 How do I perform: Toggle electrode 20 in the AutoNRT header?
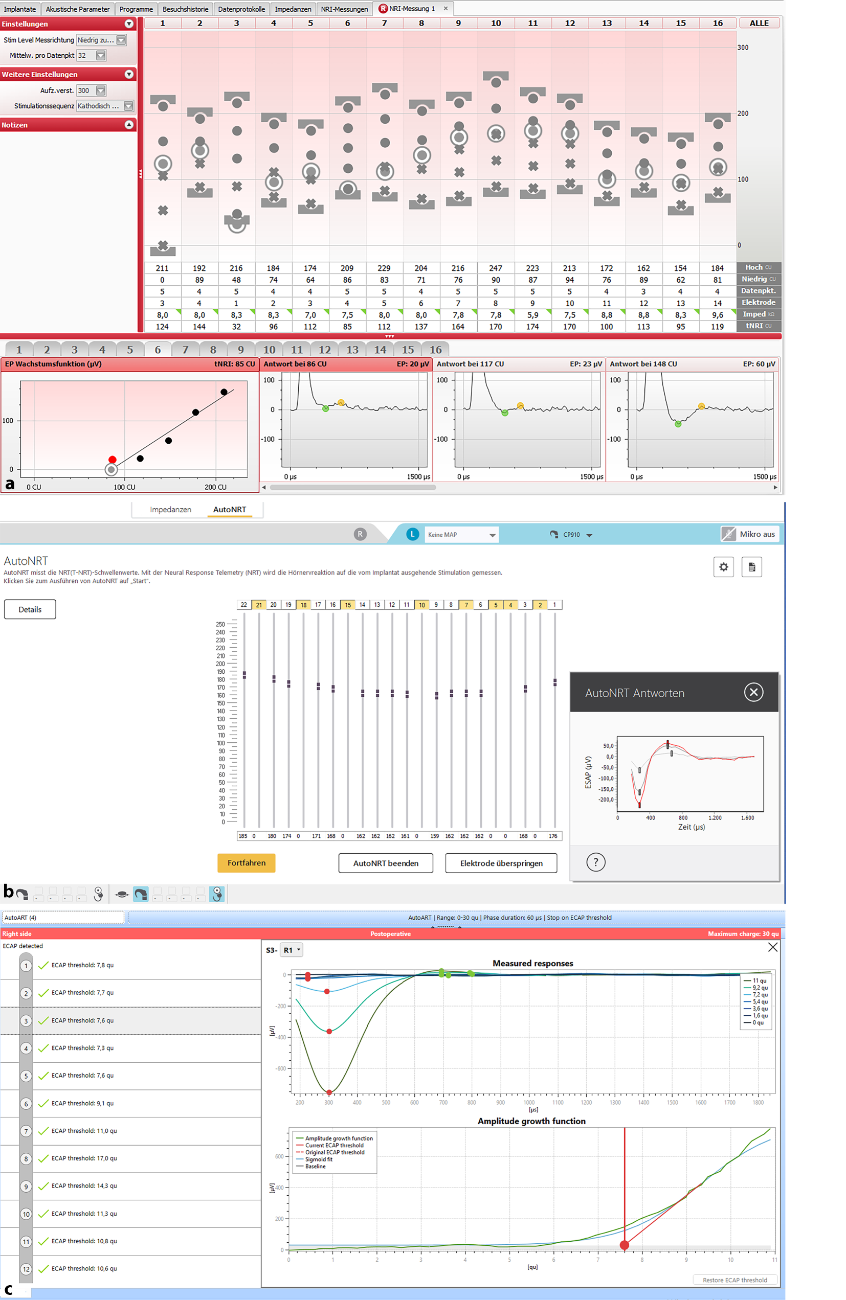273,605
